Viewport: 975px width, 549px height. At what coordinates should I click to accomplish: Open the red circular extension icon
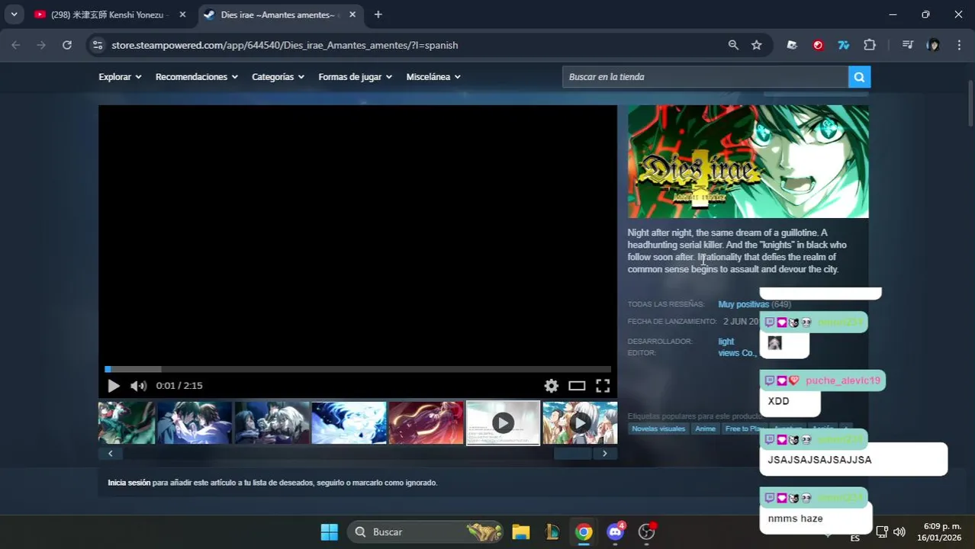point(818,45)
